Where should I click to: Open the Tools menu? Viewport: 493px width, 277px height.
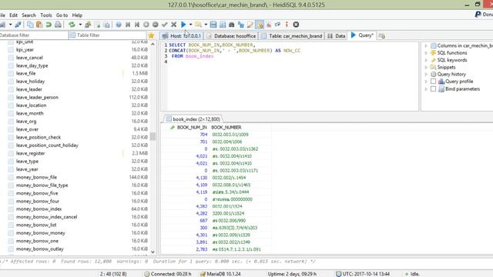pos(46,15)
